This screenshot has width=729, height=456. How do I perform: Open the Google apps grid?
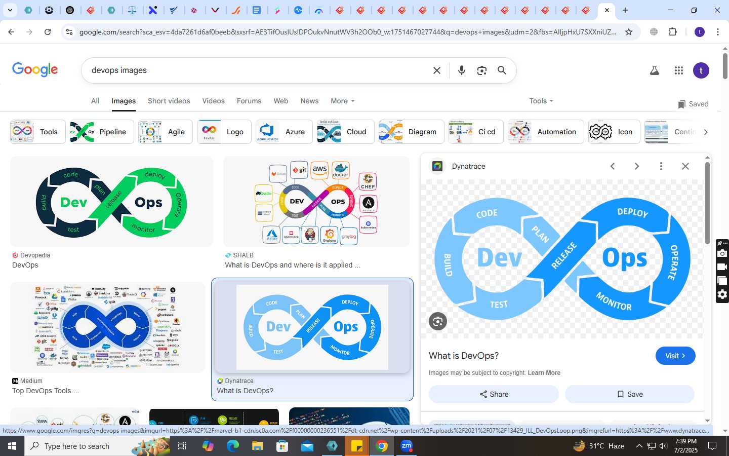pos(679,70)
